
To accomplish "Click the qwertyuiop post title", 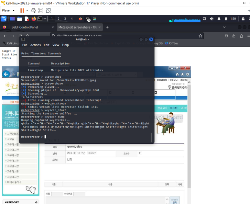I will coord(75,147).
